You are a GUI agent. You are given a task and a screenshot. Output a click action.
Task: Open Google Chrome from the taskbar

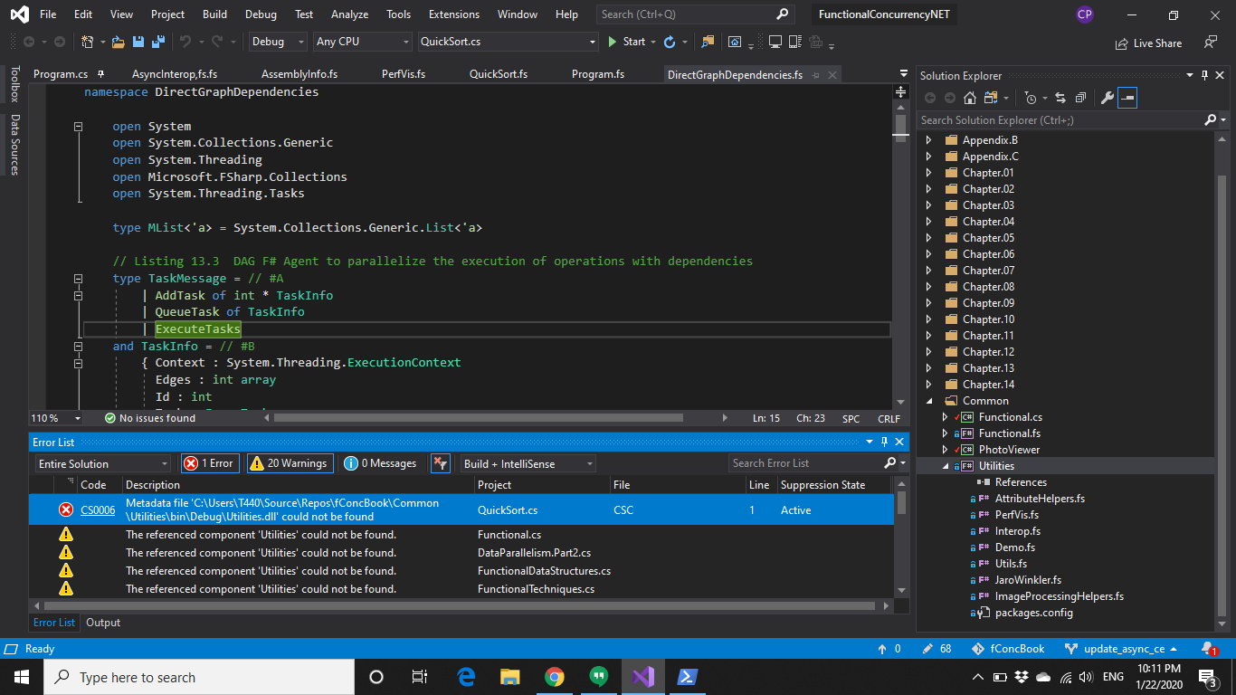[554, 677]
